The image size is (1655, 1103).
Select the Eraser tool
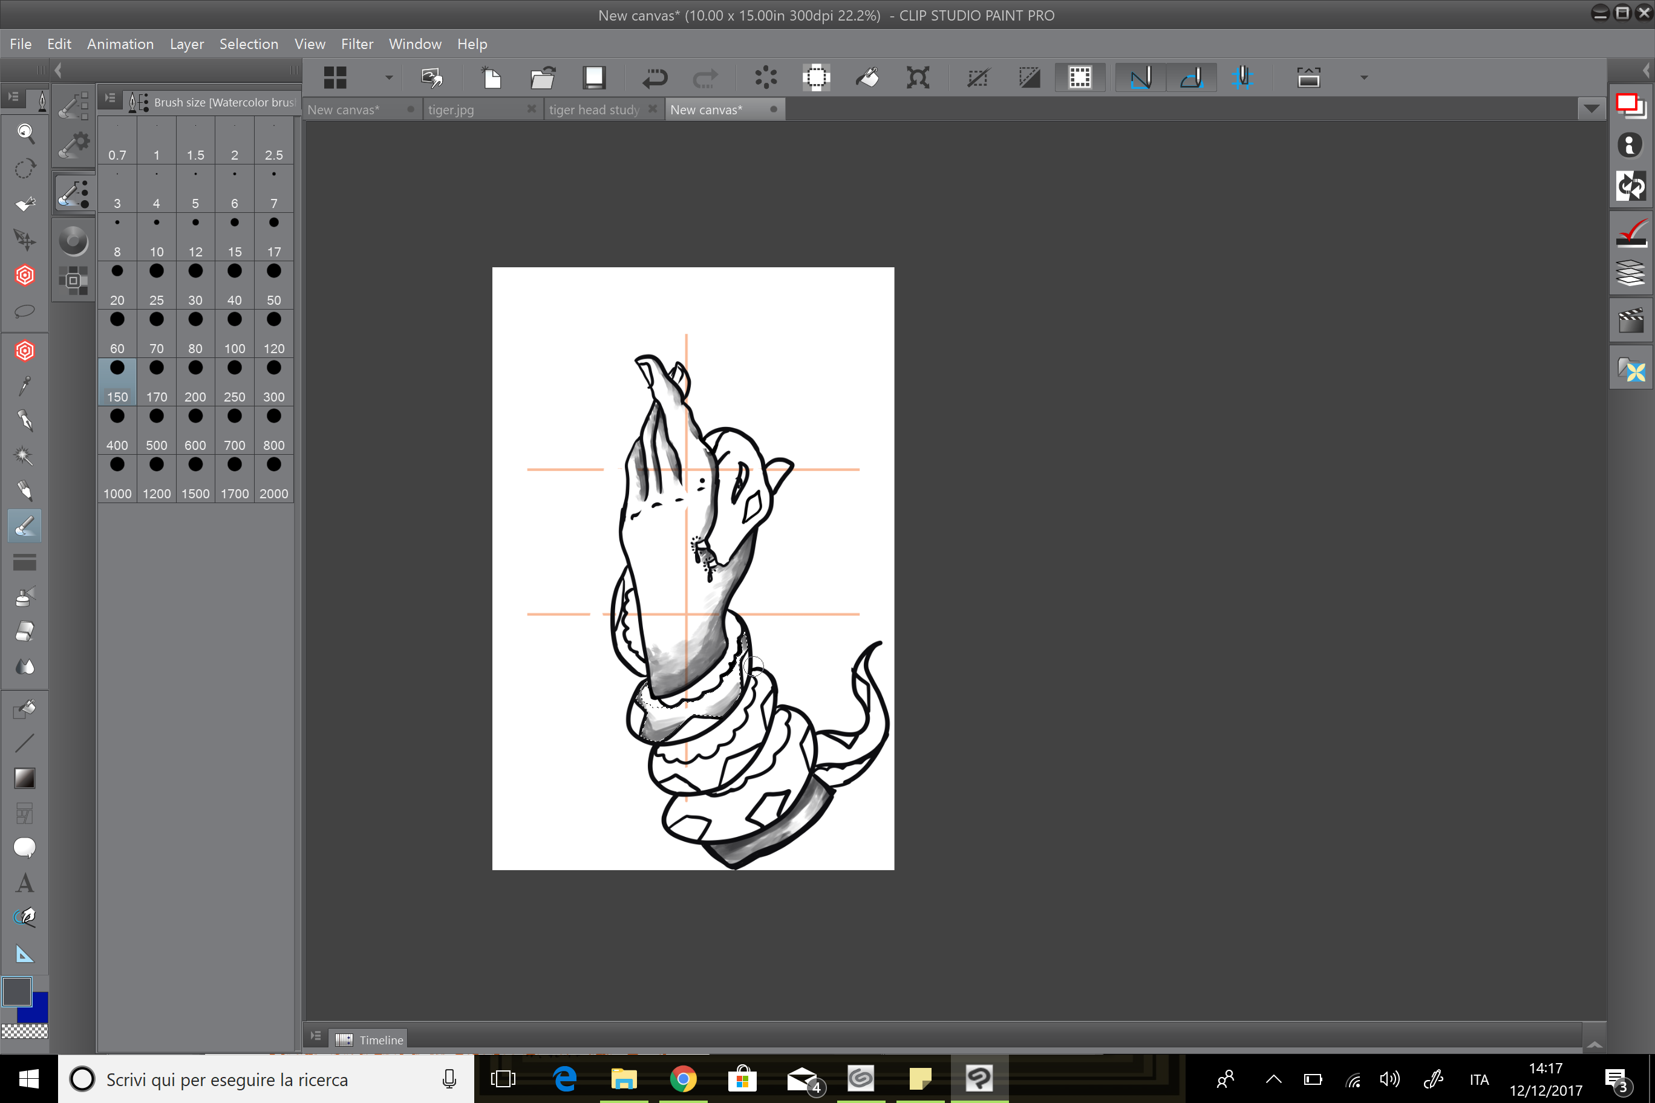[25, 631]
